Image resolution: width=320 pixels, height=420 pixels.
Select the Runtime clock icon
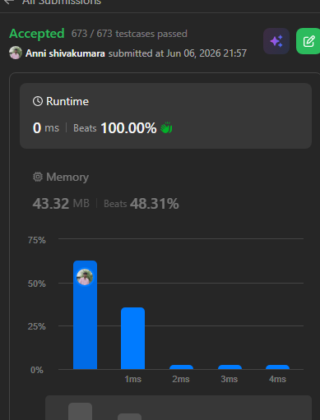pyautogui.click(x=38, y=101)
